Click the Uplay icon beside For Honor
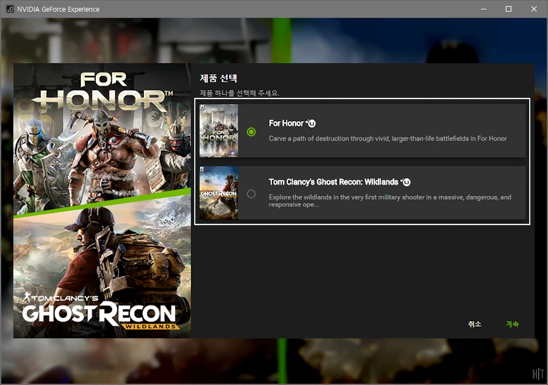548x385 pixels. 311,124
